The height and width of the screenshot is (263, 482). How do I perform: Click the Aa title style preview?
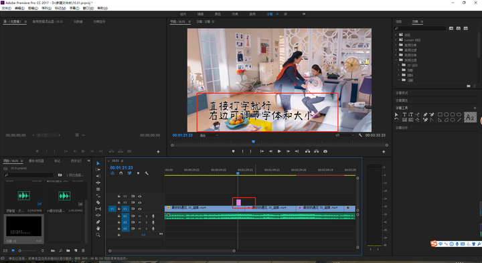click(470, 117)
